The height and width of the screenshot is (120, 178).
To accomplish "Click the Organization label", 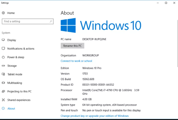I will click(68, 55).
